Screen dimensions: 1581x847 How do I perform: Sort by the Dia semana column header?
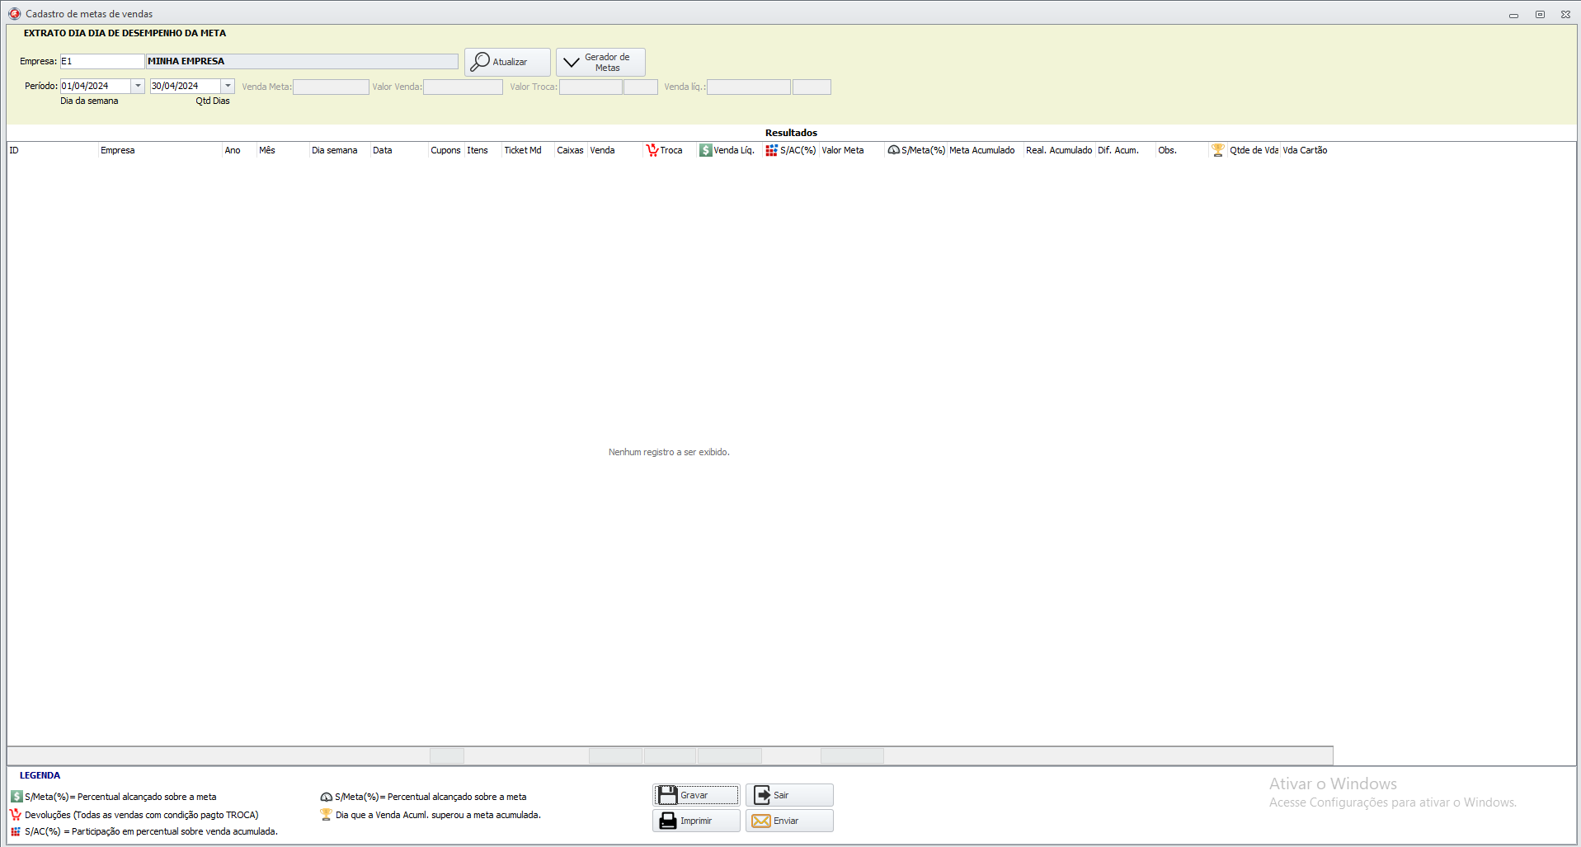click(334, 150)
